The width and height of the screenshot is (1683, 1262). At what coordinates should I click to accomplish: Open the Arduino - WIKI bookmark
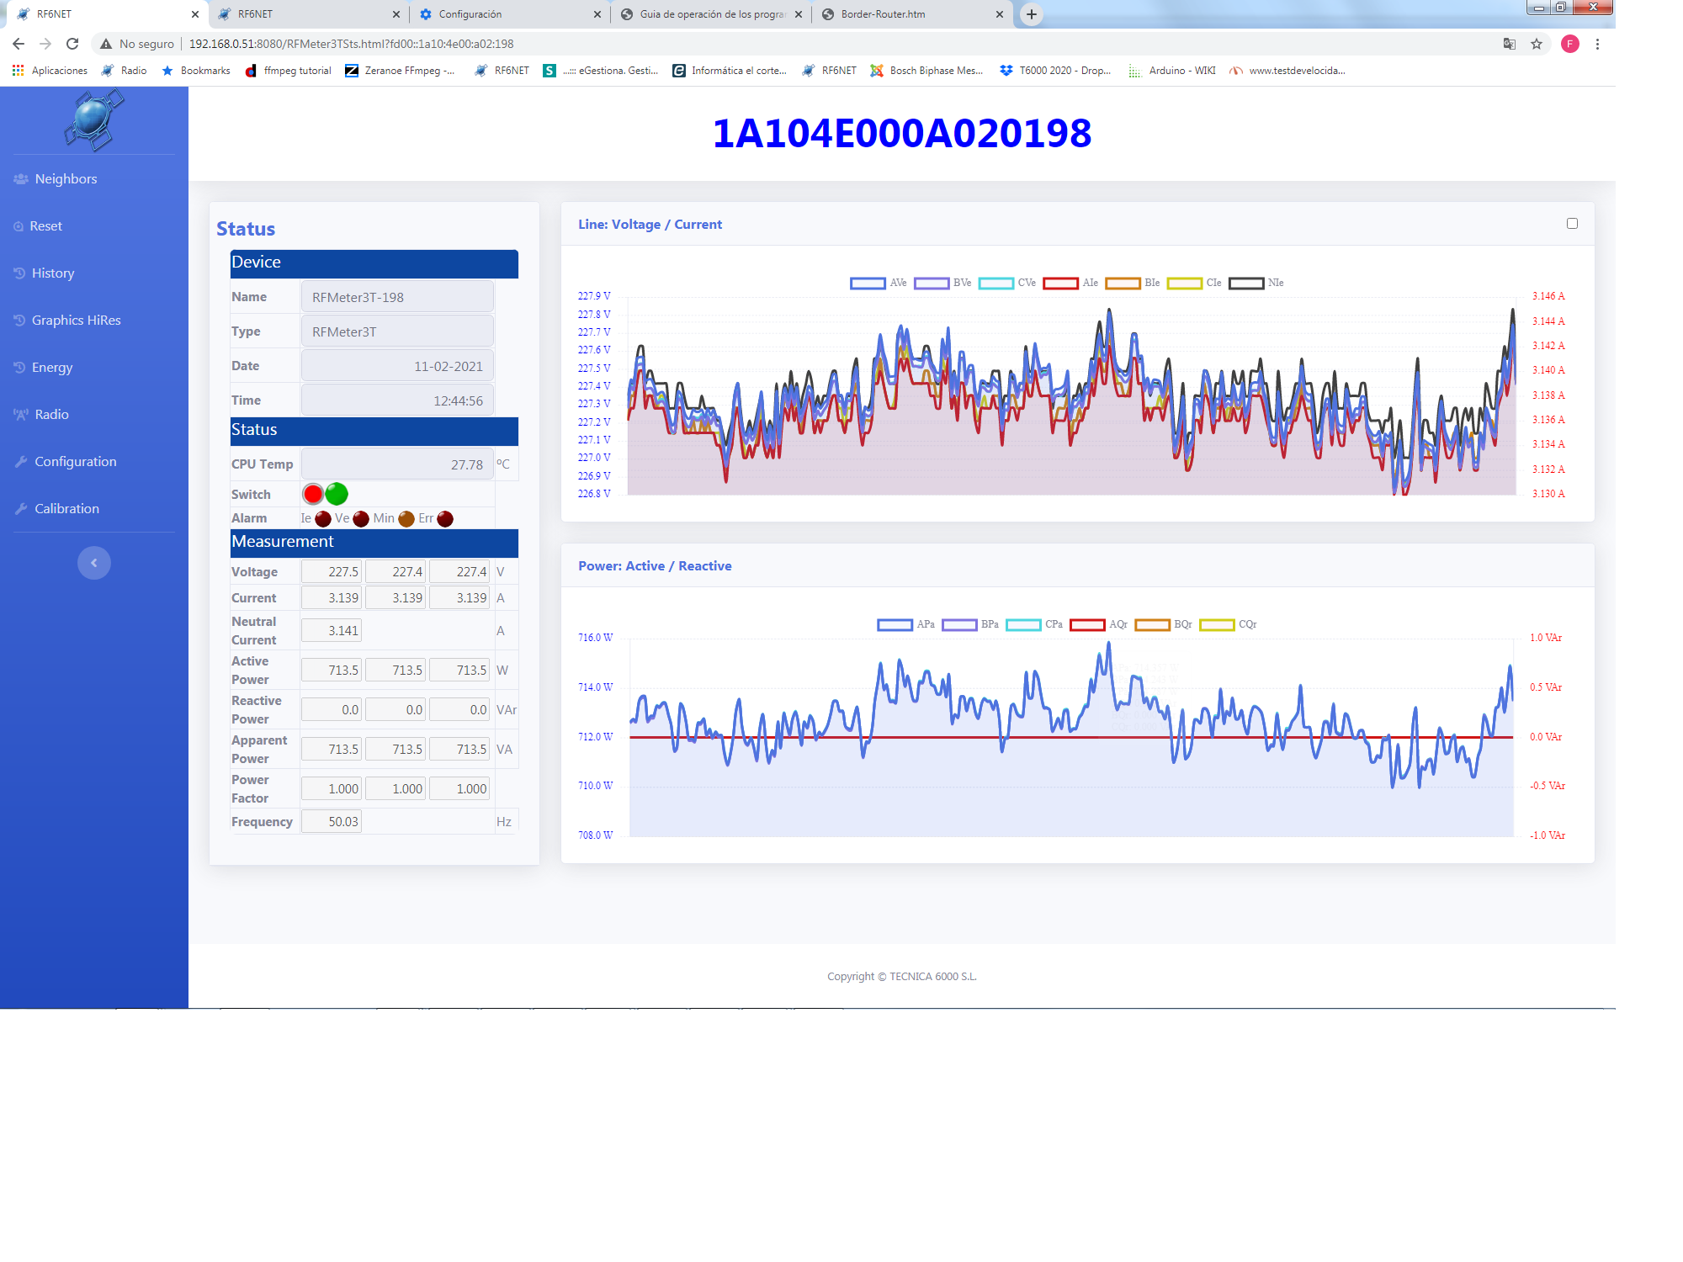point(1173,71)
